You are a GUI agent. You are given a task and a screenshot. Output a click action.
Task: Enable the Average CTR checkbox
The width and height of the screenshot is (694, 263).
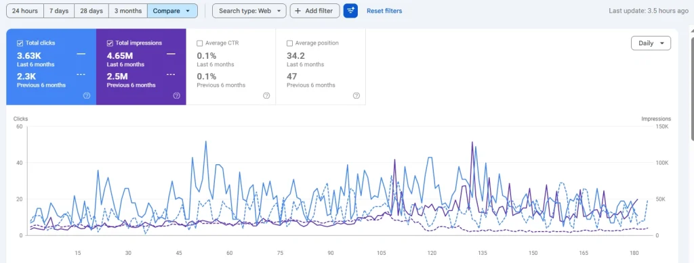pyautogui.click(x=200, y=43)
